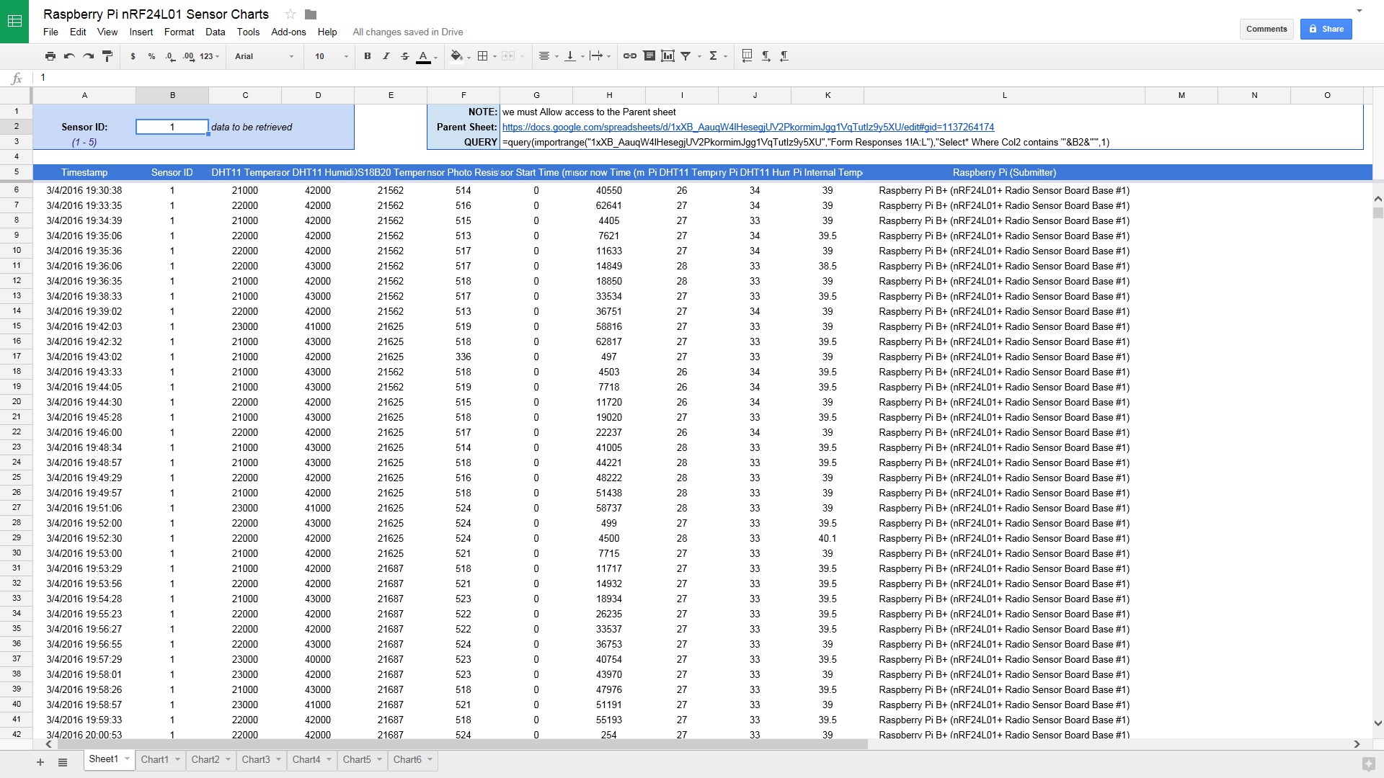Open Chart3 tab dropdown arrow
This screenshot has height=778, width=1384.
278,759
